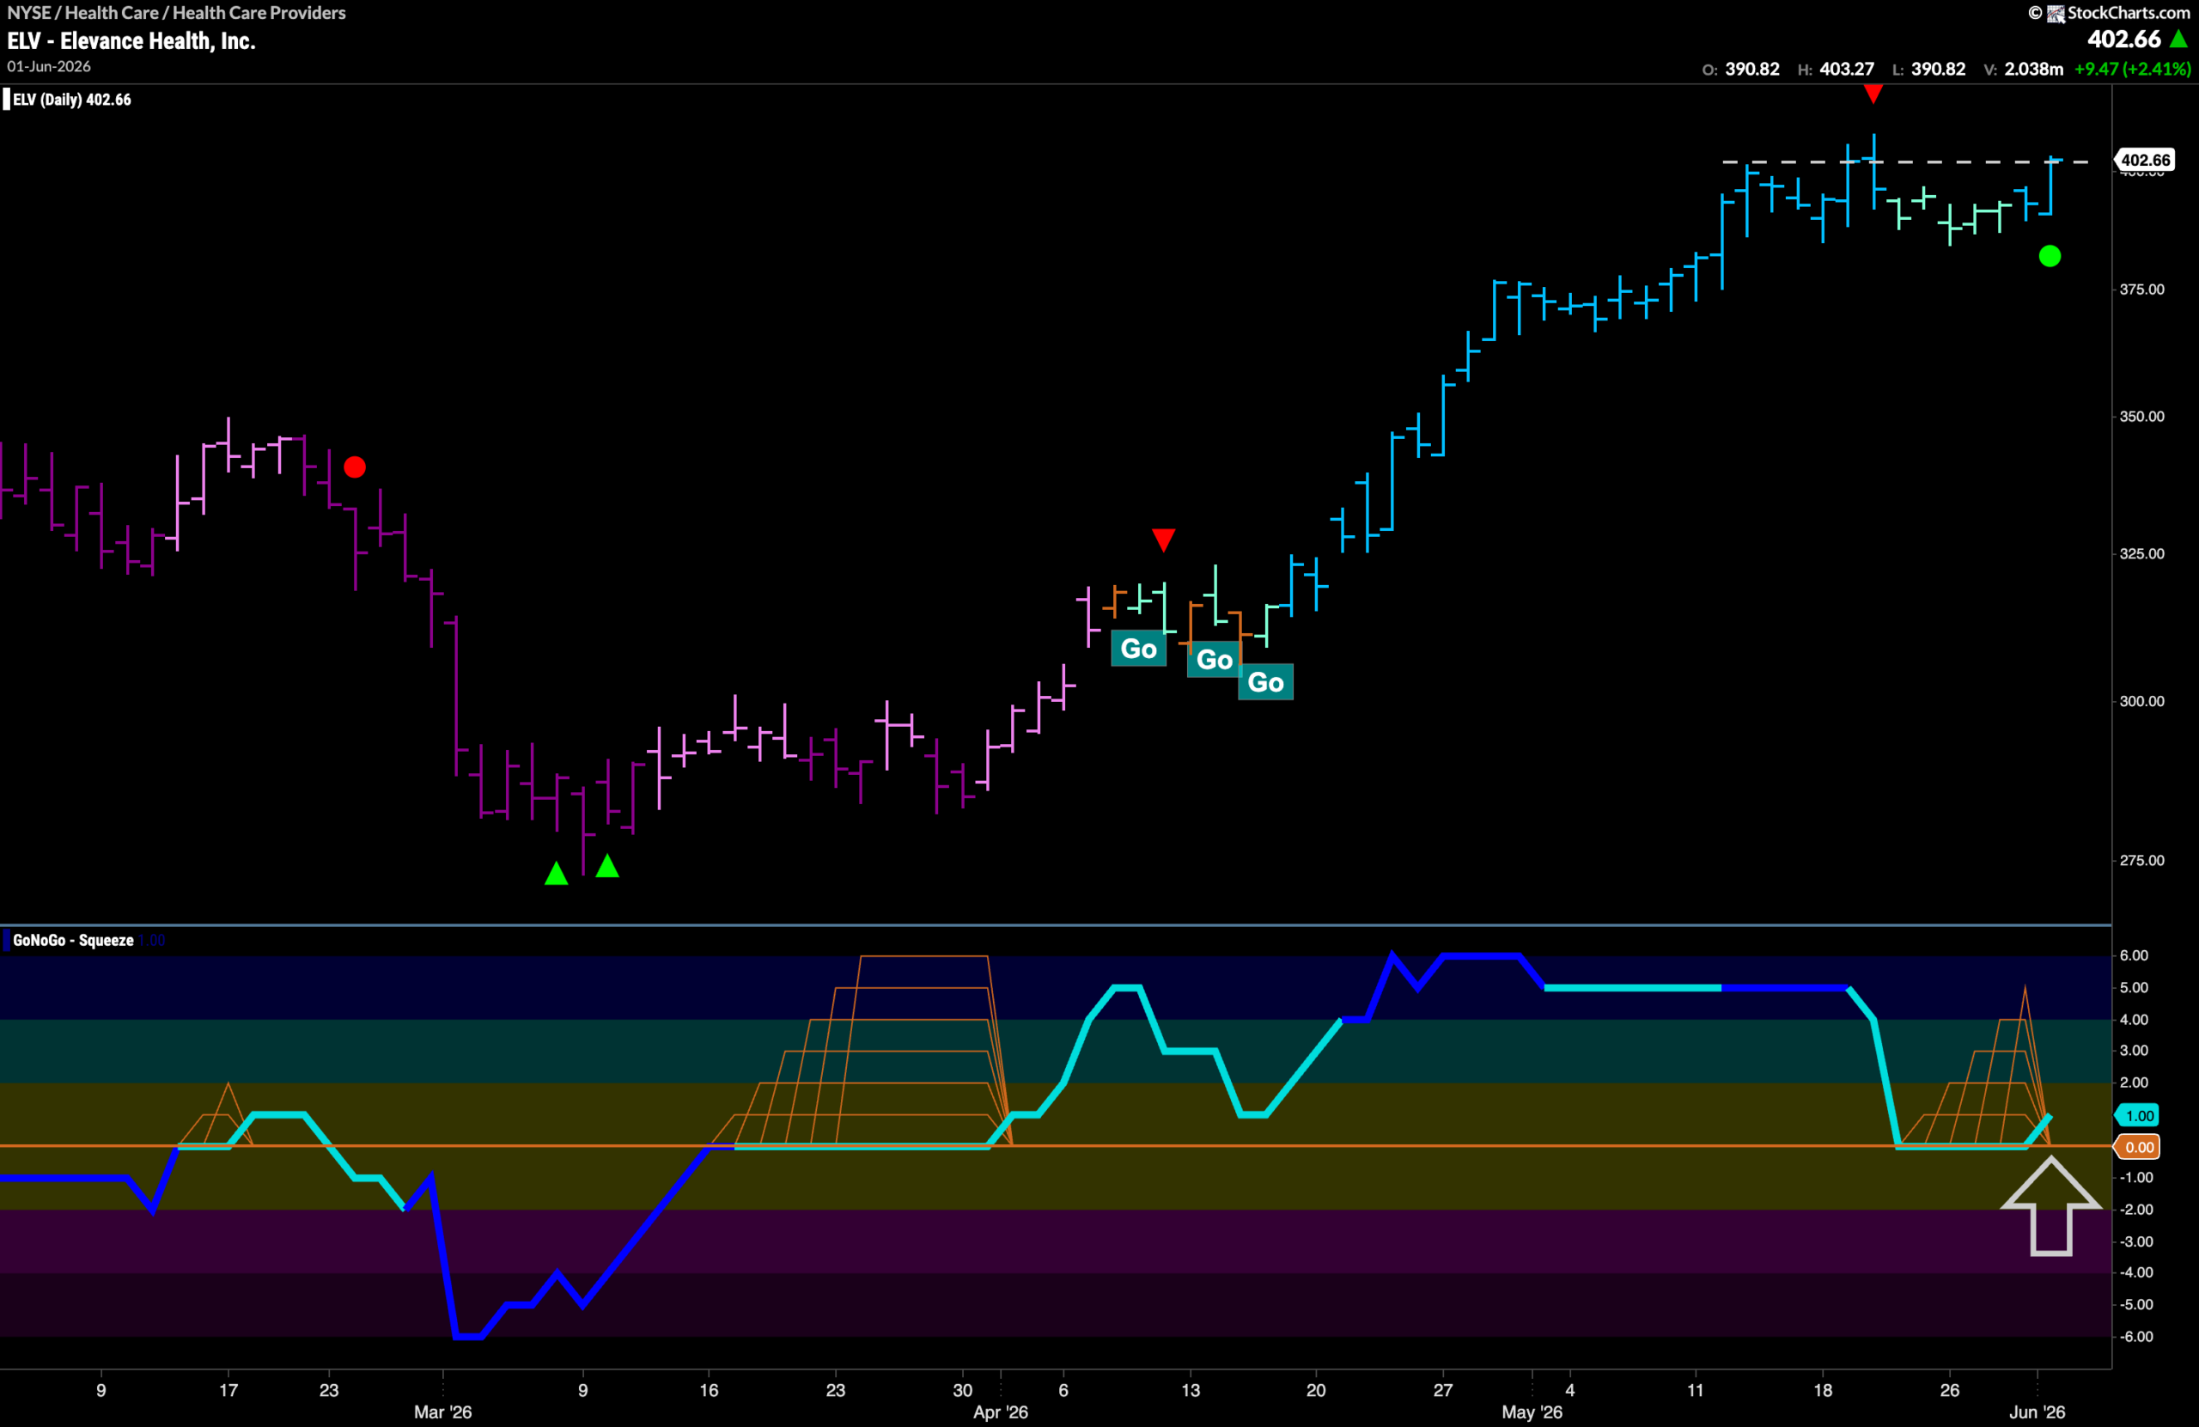Click the lowest Go signal label
Viewport: 2199px width, 1427px height.
(x=1266, y=682)
